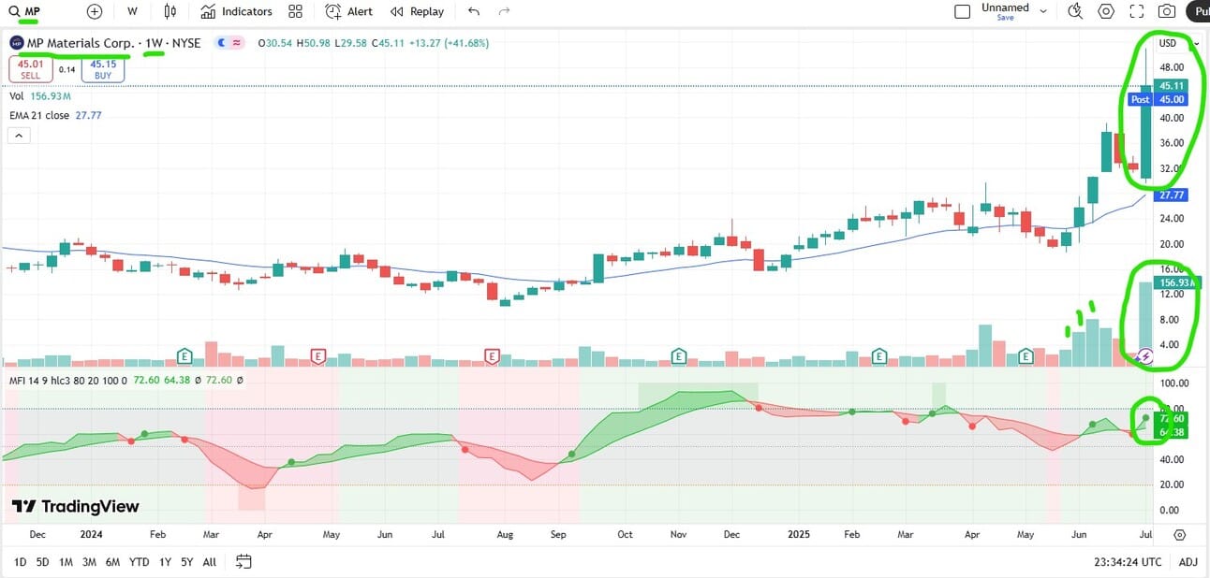The width and height of the screenshot is (1210, 578).
Task: Open the earnings E marker near February 2024
Action: pyautogui.click(x=184, y=355)
